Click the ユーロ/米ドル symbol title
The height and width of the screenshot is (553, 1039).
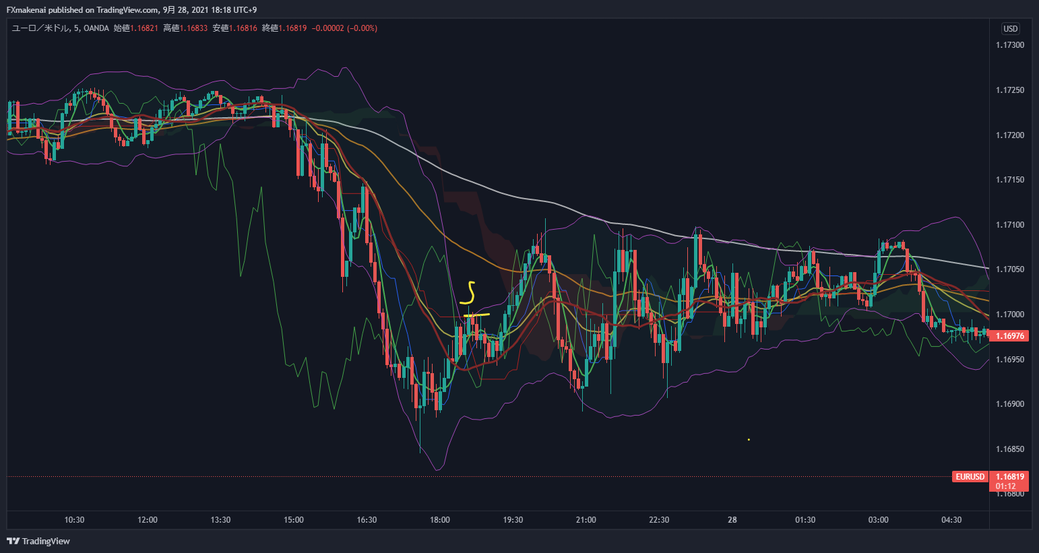tap(40, 28)
